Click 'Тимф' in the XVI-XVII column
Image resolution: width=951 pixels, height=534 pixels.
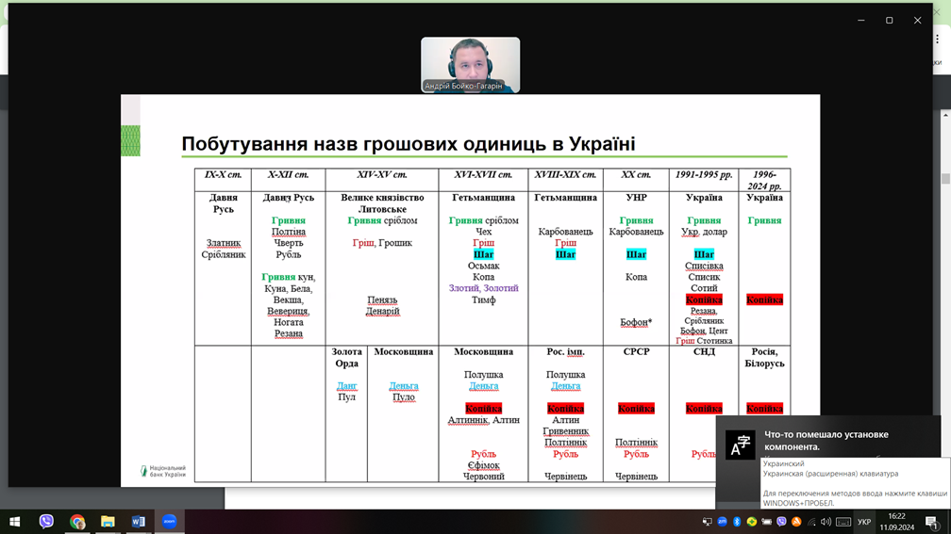(483, 299)
